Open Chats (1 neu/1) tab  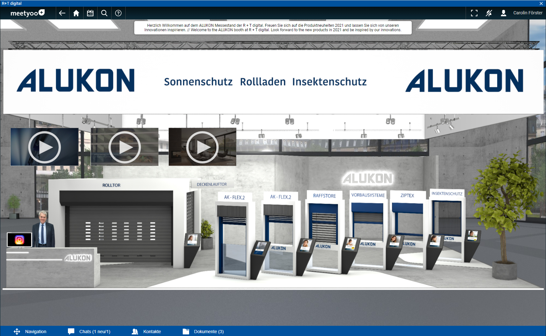[89, 332]
